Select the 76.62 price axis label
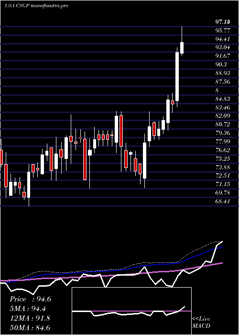 click(x=223, y=150)
